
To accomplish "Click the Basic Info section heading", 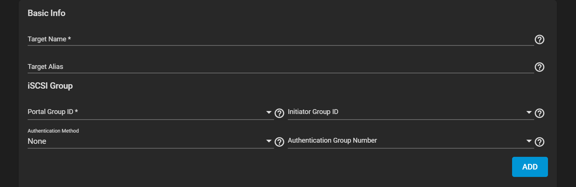I will 46,13.
